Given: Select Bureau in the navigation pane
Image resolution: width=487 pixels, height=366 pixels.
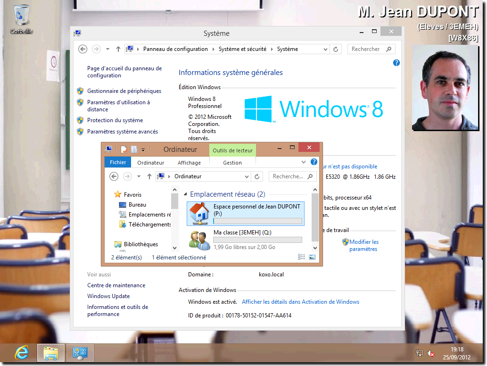Looking at the screenshot, I should click(137, 204).
